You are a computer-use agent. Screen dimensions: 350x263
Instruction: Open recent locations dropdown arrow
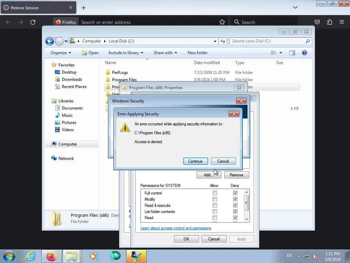(66, 41)
